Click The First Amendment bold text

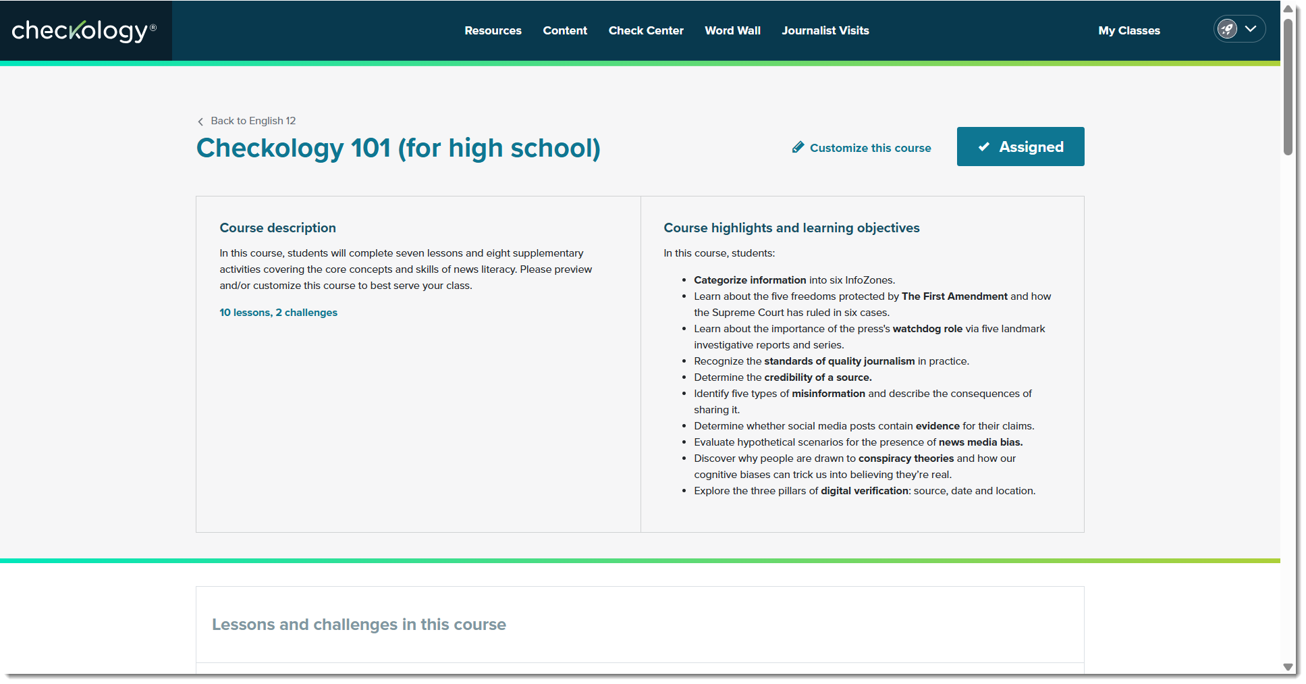coord(954,296)
